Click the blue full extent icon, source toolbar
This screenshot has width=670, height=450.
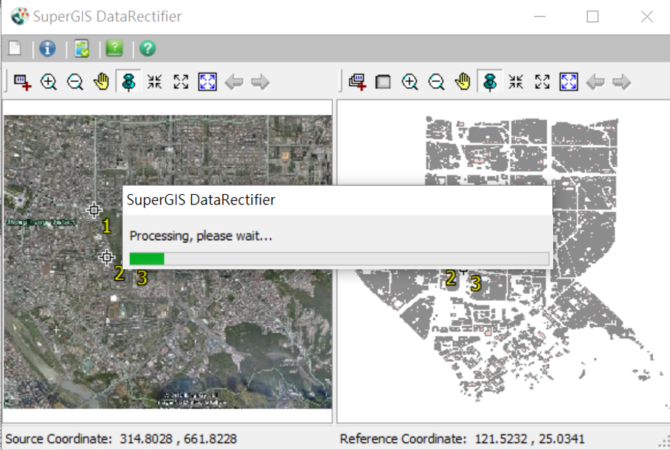(x=207, y=81)
